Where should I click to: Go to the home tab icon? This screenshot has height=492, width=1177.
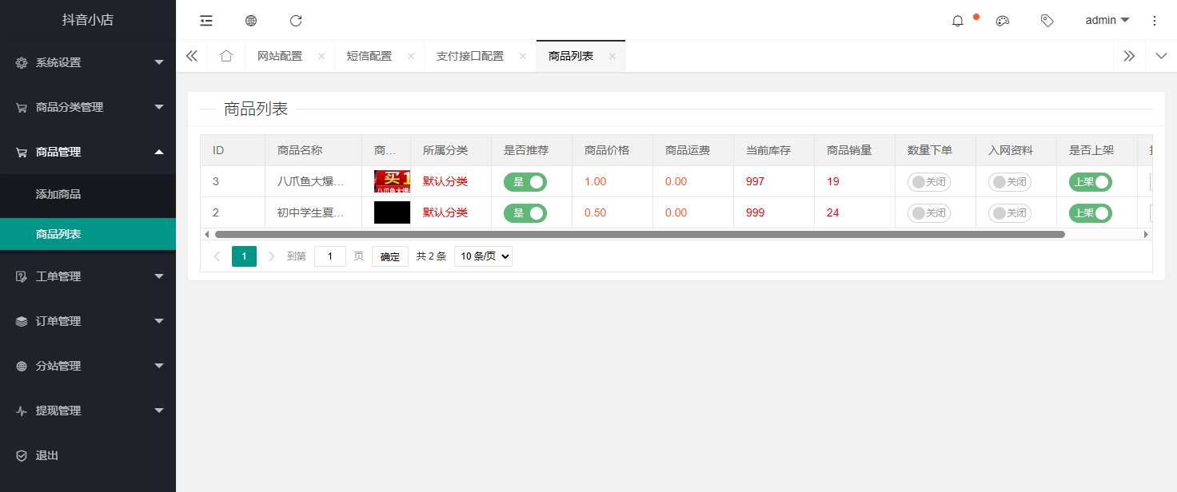(226, 56)
